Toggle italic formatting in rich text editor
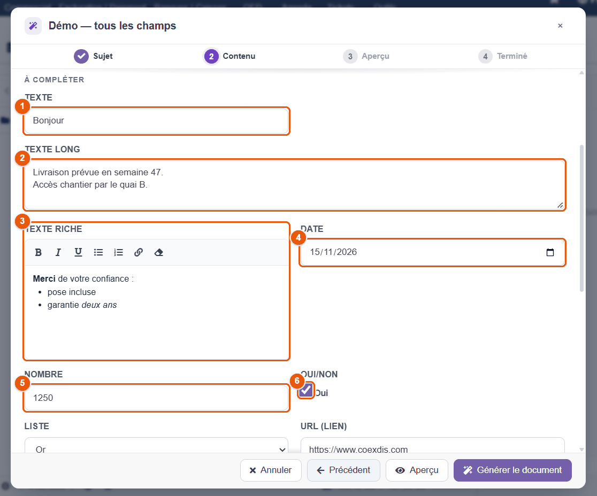 tap(58, 252)
